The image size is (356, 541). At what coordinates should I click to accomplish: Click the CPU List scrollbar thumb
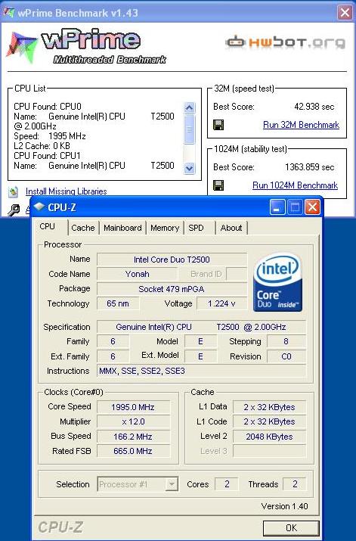pyautogui.click(x=189, y=129)
